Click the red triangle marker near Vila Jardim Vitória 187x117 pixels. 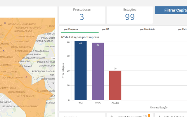coord(26,77)
